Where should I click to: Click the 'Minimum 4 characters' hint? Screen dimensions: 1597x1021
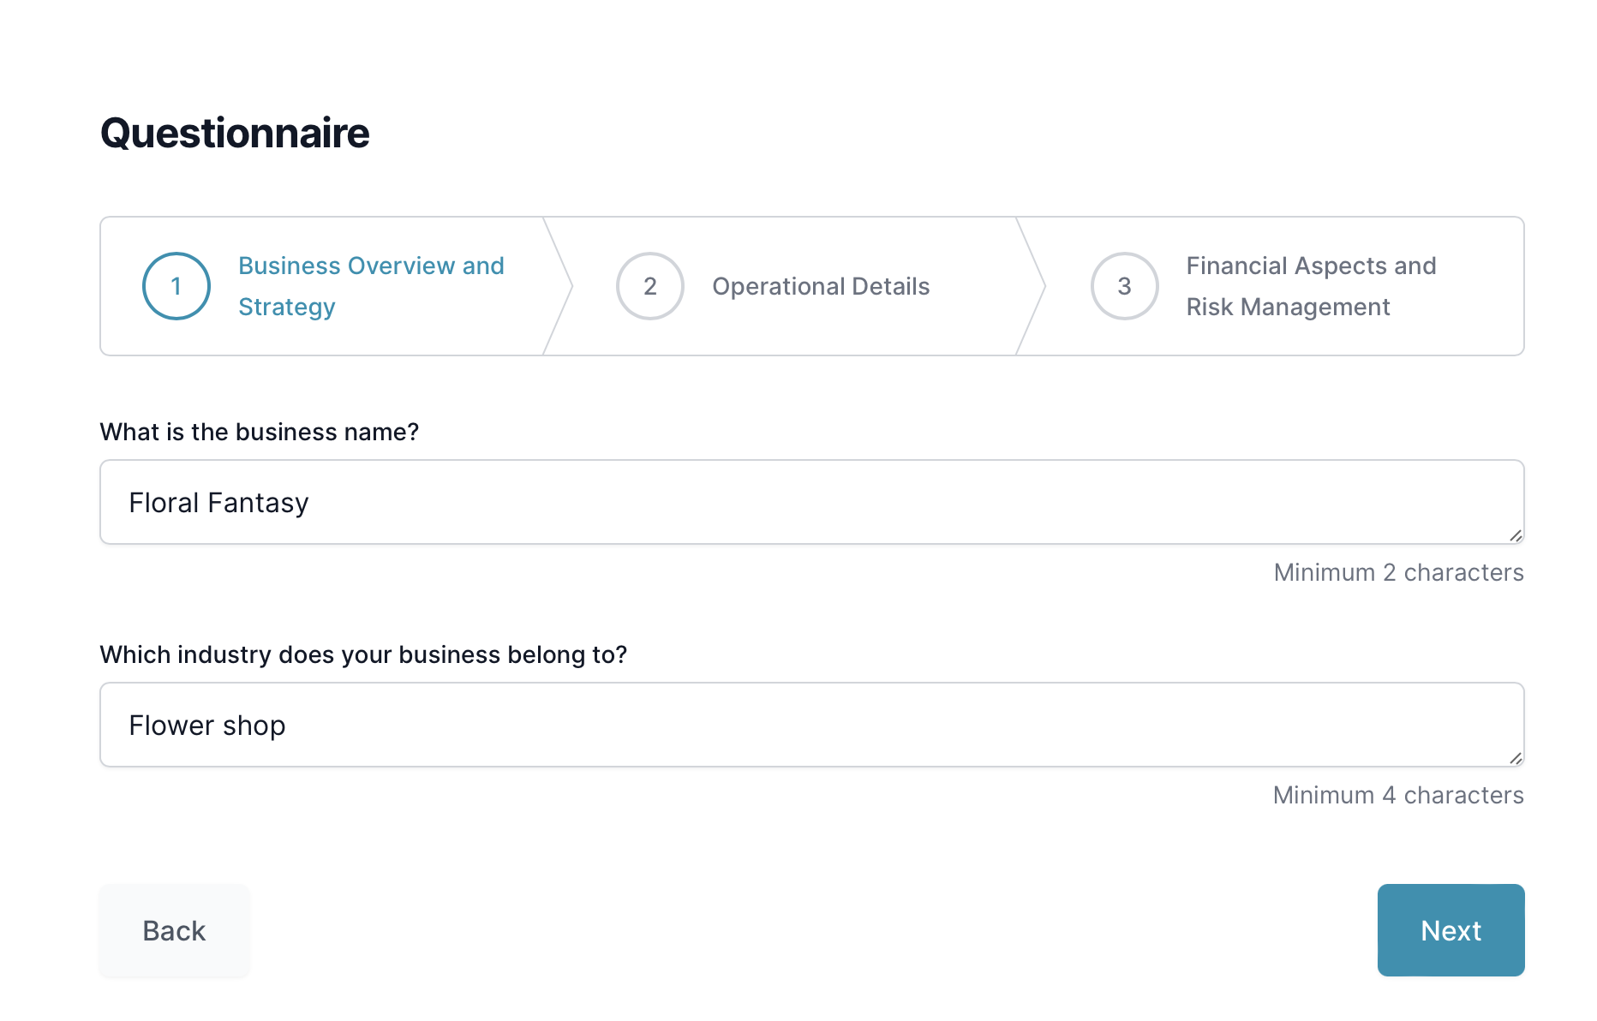(1398, 795)
